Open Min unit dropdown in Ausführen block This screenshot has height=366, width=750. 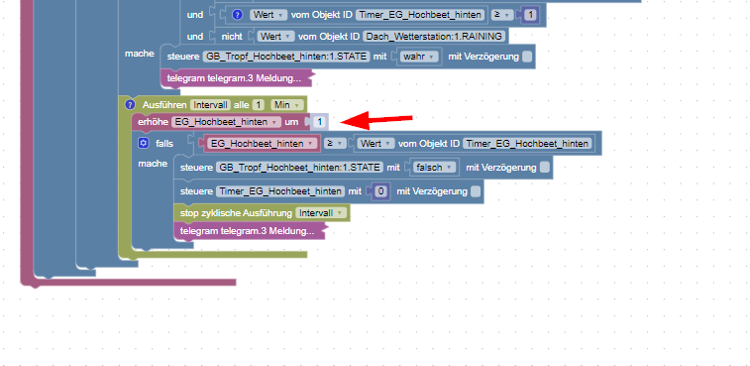(x=286, y=105)
